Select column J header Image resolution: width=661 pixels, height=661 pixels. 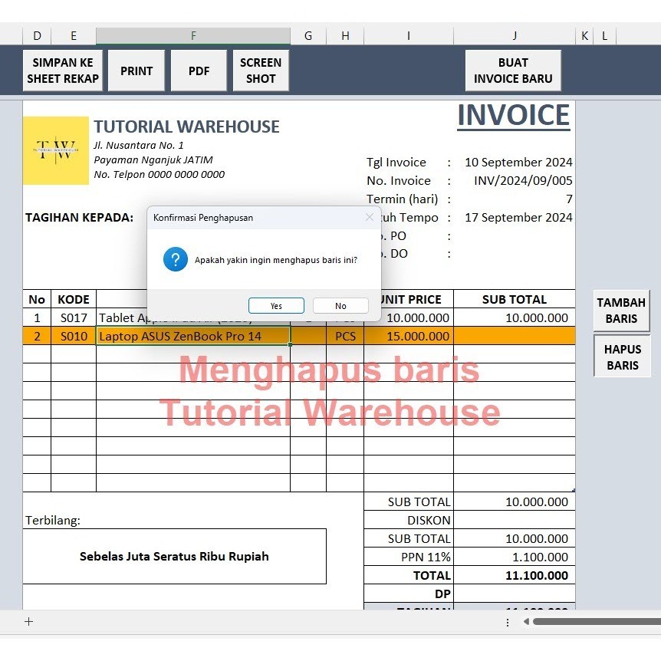[x=515, y=36]
